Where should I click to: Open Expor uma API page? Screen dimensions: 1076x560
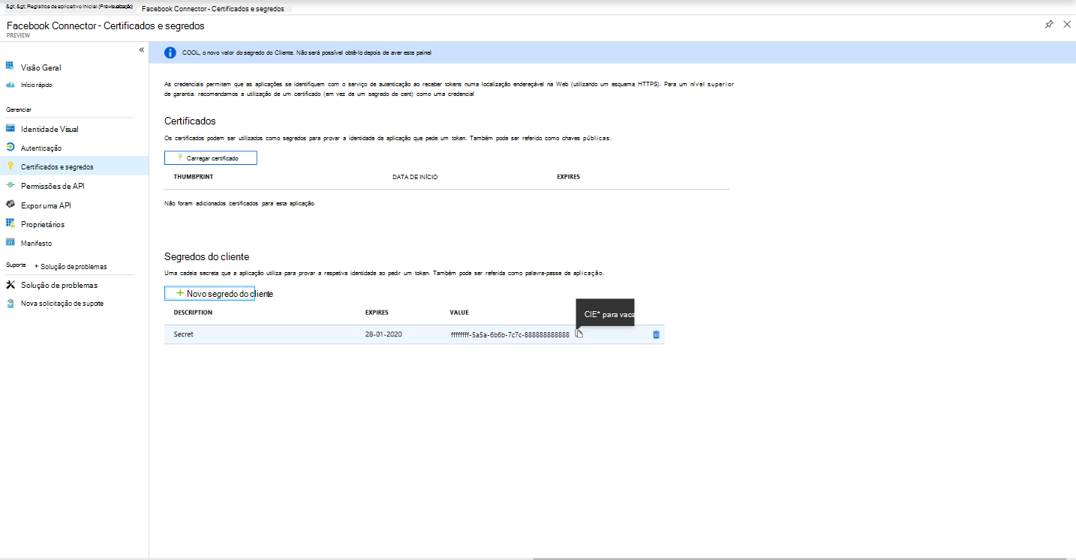46,205
